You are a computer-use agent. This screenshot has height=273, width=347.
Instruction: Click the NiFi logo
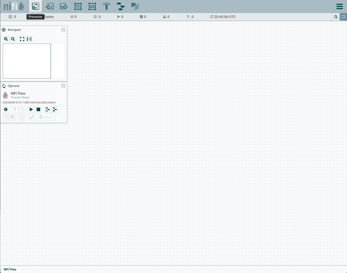point(14,6)
